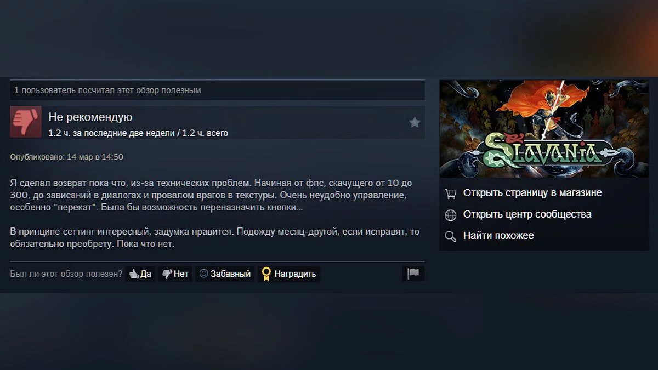The height and width of the screenshot is (370, 658).
Task: Click the shopping cart icon
Action: point(451,193)
